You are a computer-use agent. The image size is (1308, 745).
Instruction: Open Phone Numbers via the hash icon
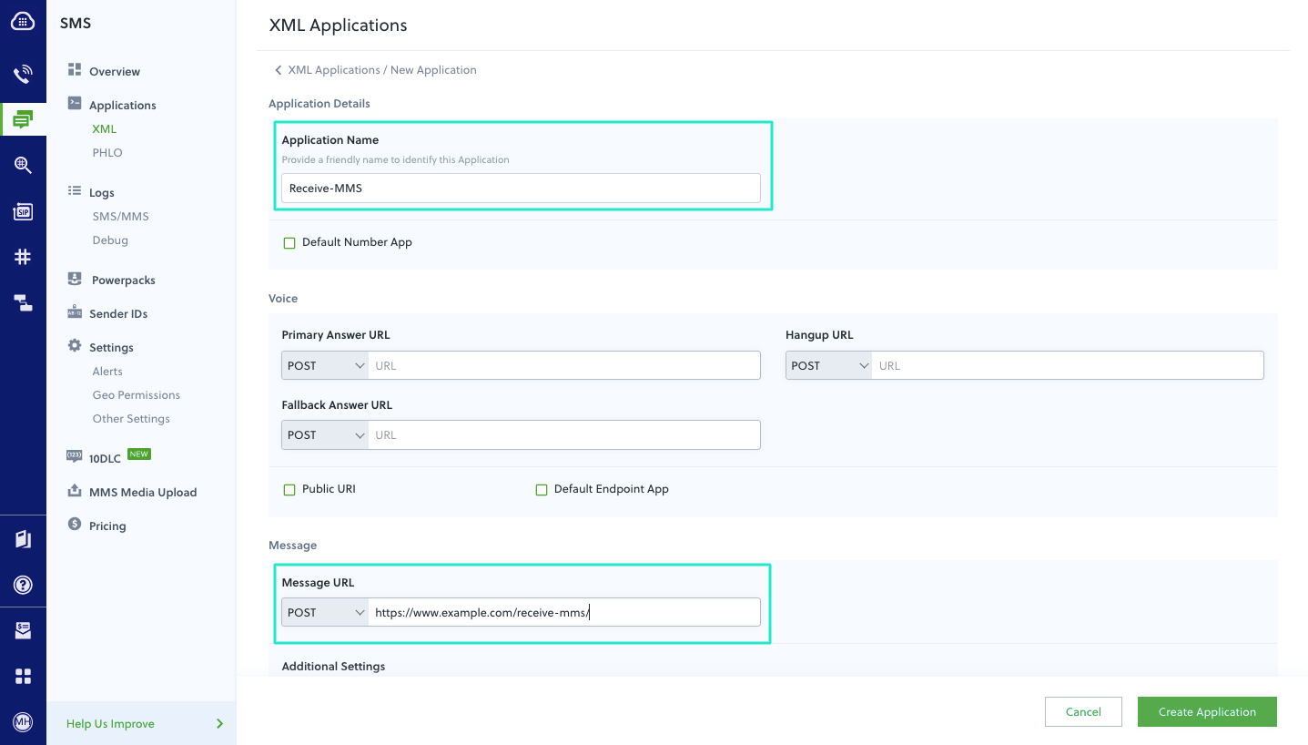tap(23, 256)
